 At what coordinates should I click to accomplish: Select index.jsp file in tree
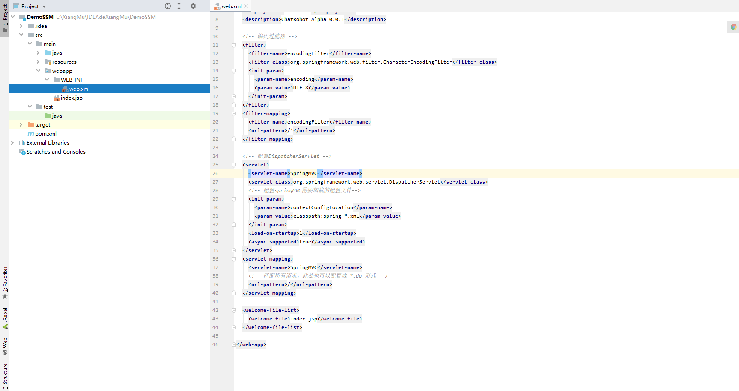pos(72,98)
